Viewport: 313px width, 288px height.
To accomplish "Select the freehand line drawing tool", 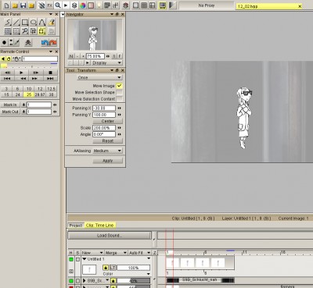I will click(x=8, y=23).
